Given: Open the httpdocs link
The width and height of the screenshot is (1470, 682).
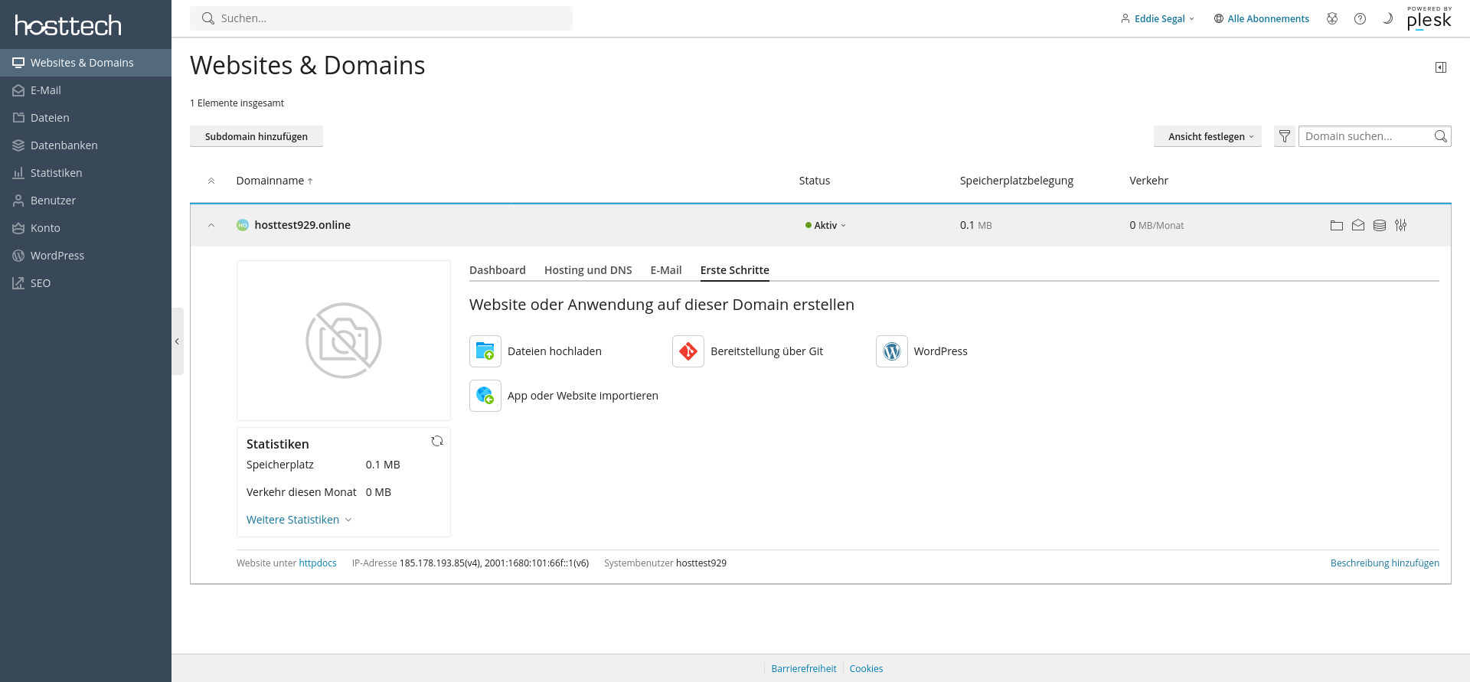Looking at the screenshot, I should 318,563.
